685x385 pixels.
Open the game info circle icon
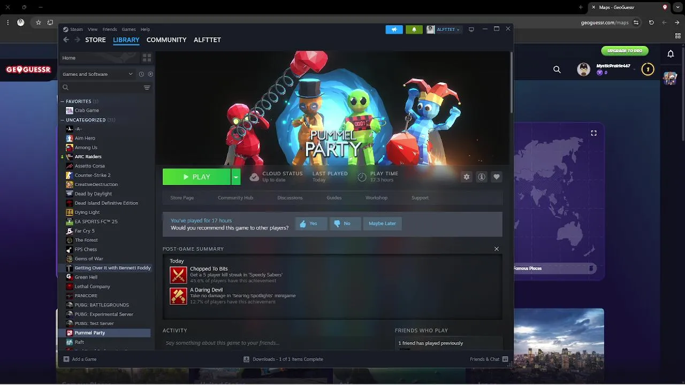(482, 177)
